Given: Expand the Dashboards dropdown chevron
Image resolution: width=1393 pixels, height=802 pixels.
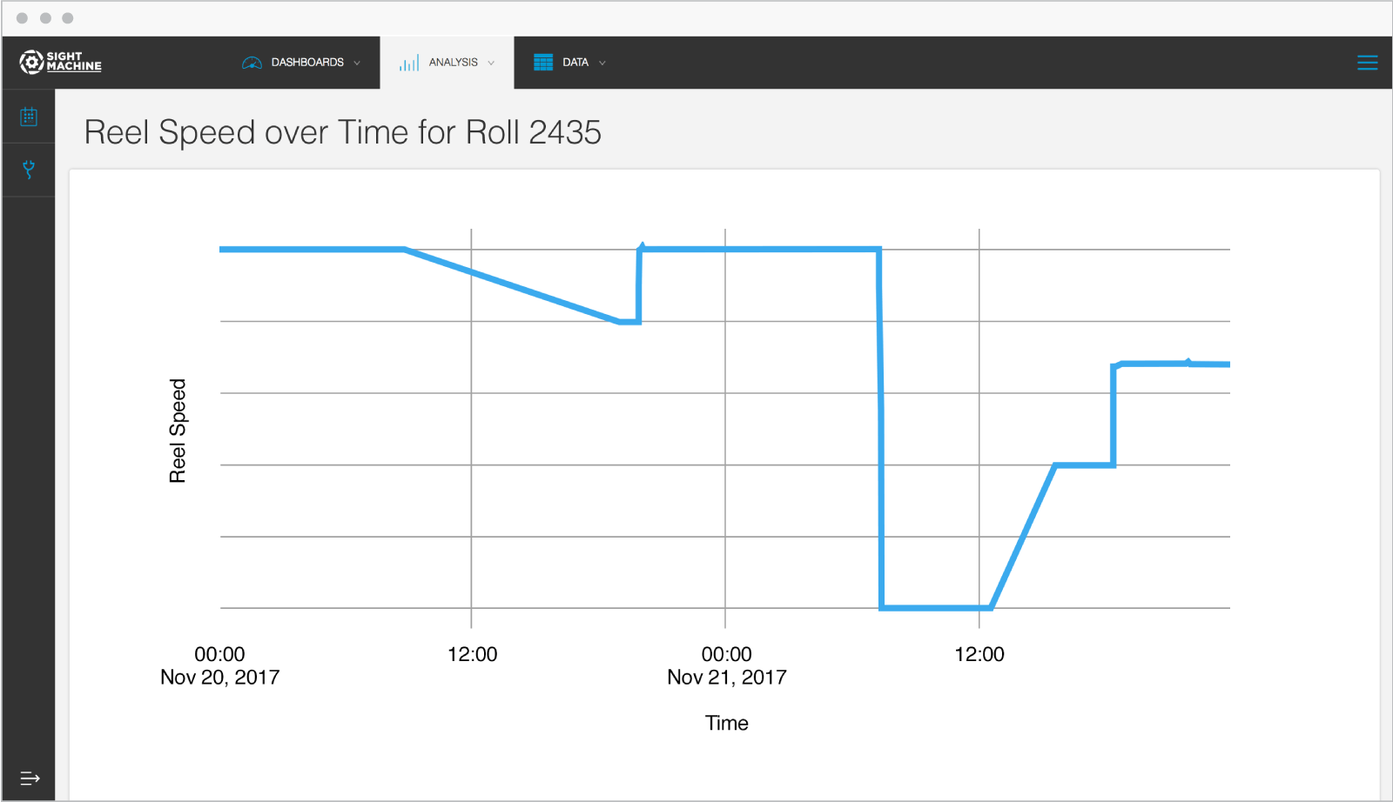Looking at the screenshot, I should pyautogui.click(x=357, y=63).
